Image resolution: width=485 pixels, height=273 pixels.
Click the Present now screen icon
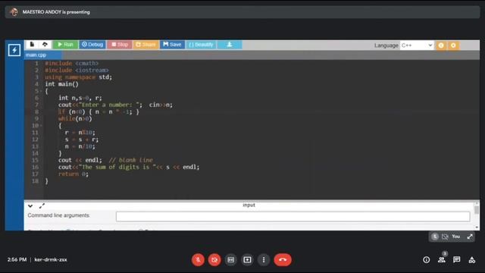(x=247, y=259)
